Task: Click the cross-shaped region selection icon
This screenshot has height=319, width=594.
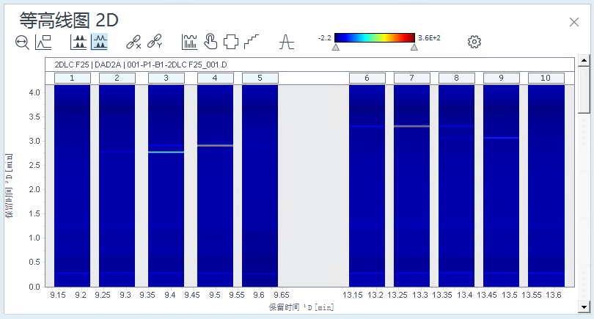Action: pos(231,42)
